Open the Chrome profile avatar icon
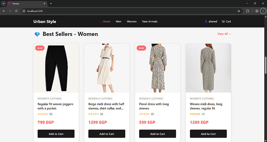The width and height of the screenshot is (267, 142). pos(257,11)
